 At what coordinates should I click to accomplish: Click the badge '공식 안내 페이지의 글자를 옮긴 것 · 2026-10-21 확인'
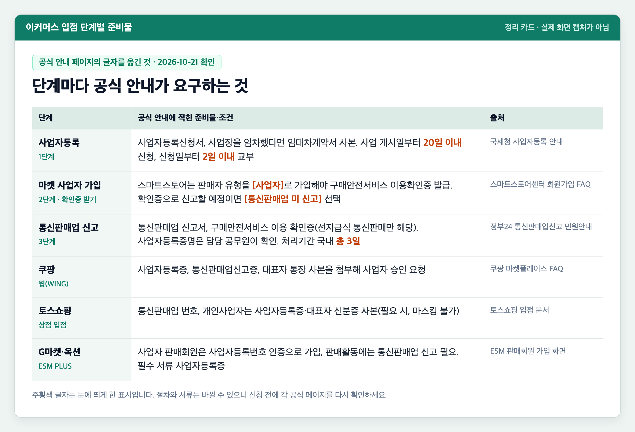126,62
